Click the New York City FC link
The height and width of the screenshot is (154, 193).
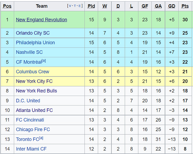[x=34, y=81]
